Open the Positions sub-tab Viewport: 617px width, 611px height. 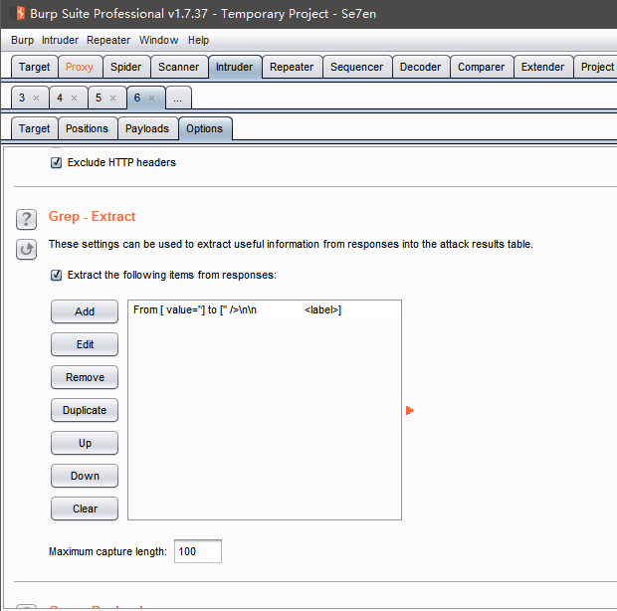point(88,128)
